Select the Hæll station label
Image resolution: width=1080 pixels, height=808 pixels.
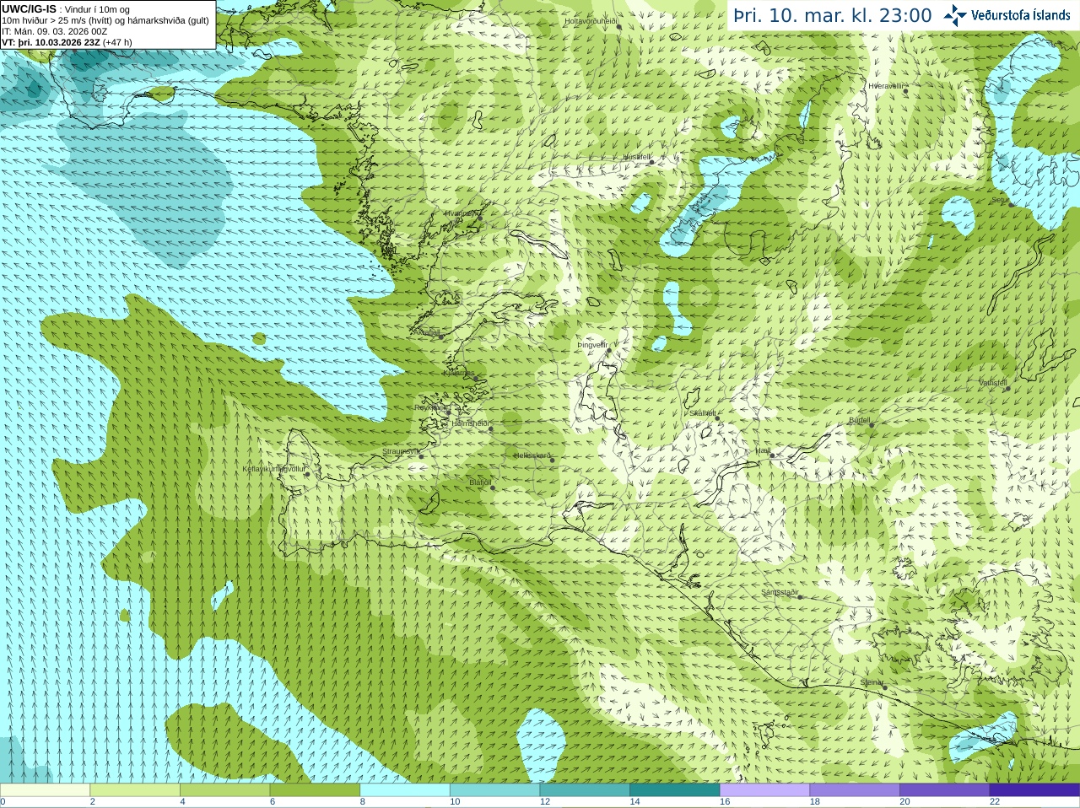[764, 451]
